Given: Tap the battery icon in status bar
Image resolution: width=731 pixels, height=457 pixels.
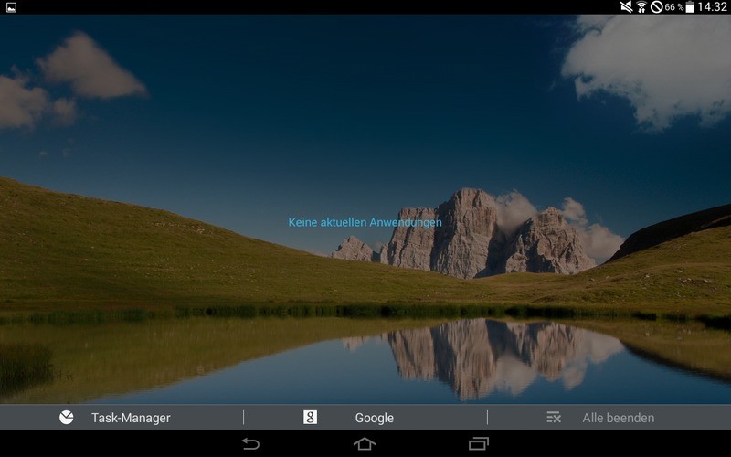Looking at the screenshot, I should (690, 6).
